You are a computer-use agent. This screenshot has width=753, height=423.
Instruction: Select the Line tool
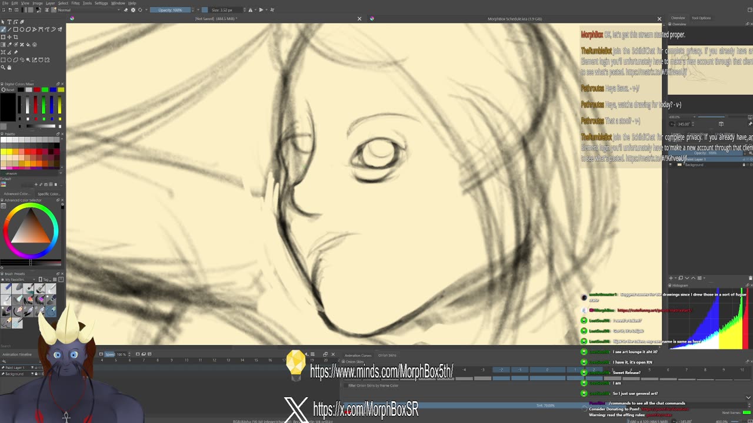click(x=9, y=29)
